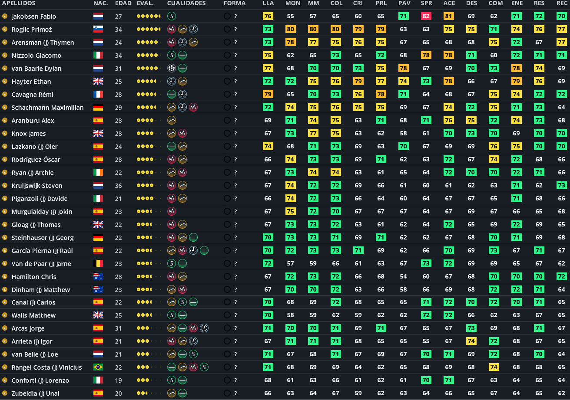
Task: Click the flat terrain icon in Nizzolo's row
Action: [x=182, y=56]
